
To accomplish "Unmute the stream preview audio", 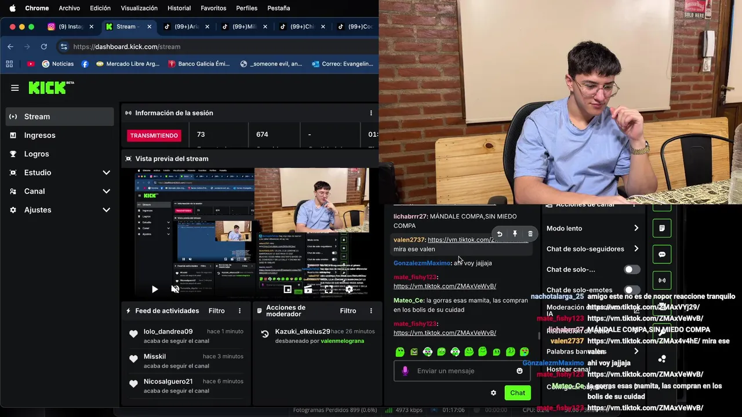I will [x=175, y=289].
